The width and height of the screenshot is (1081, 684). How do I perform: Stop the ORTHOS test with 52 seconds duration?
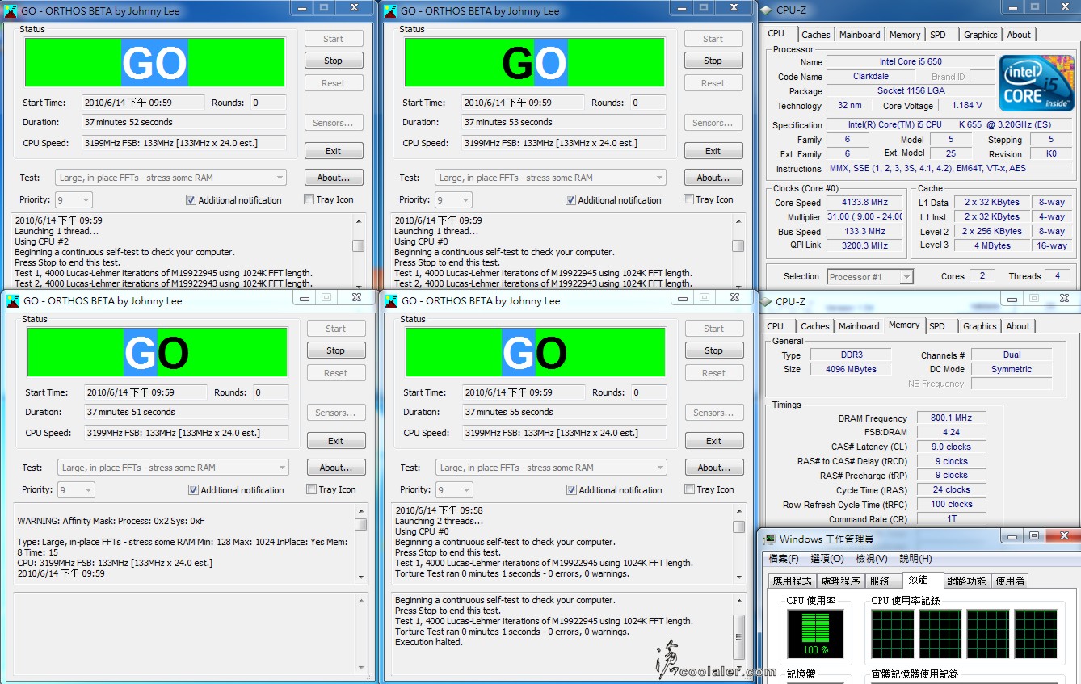pos(333,61)
